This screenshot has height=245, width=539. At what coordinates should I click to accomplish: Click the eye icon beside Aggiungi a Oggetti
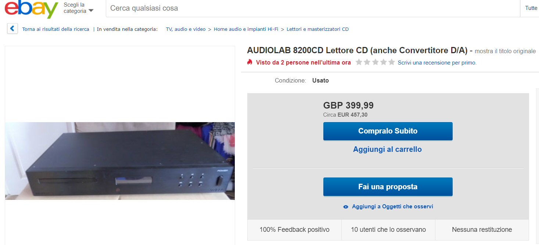345,207
